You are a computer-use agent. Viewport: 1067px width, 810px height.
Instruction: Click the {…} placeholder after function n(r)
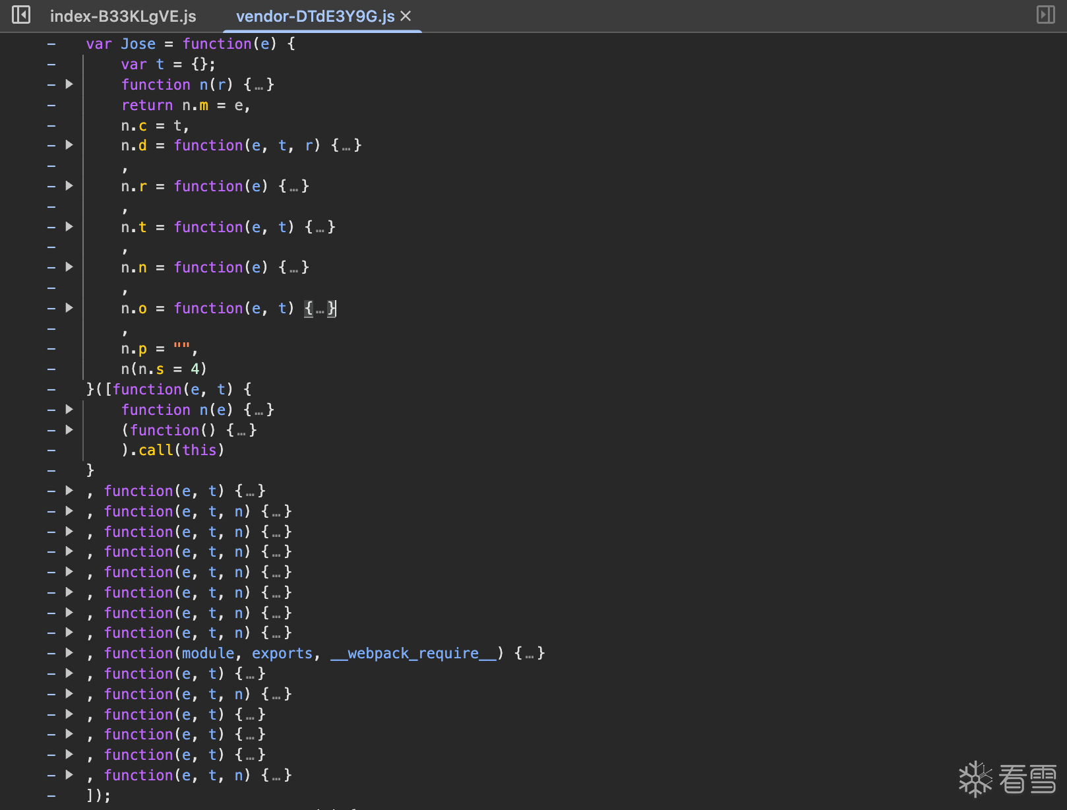pyautogui.click(x=259, y=84)
